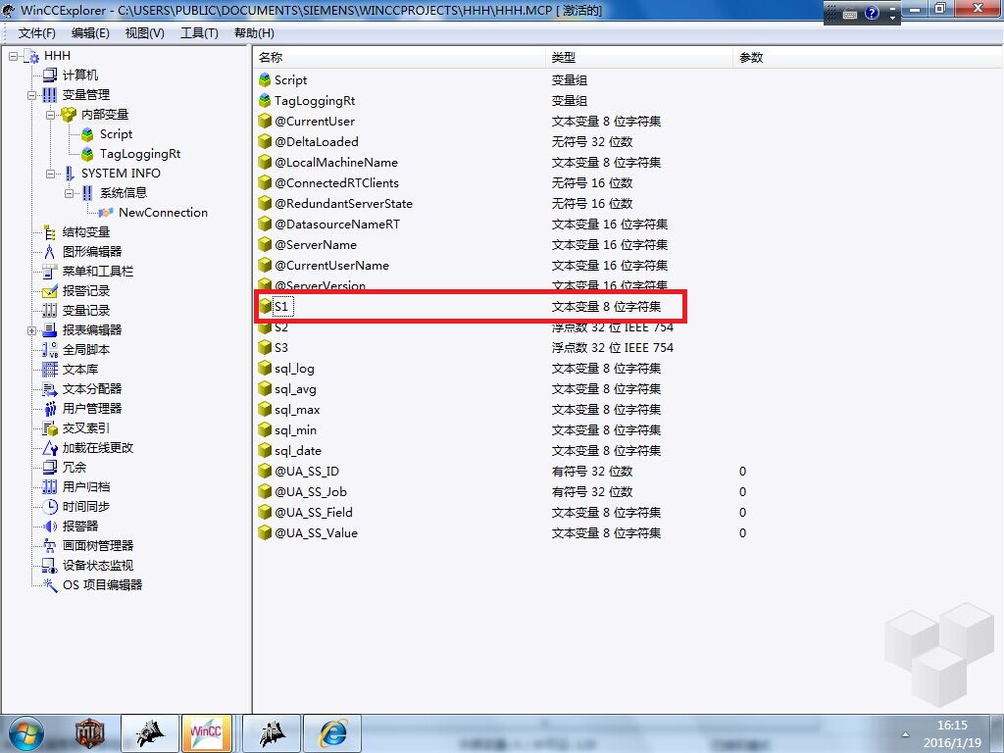Collapse the SYSTEM INFO node
Image resolution: width=1004 pixels, height=753 pixels.
coord(50,175)
